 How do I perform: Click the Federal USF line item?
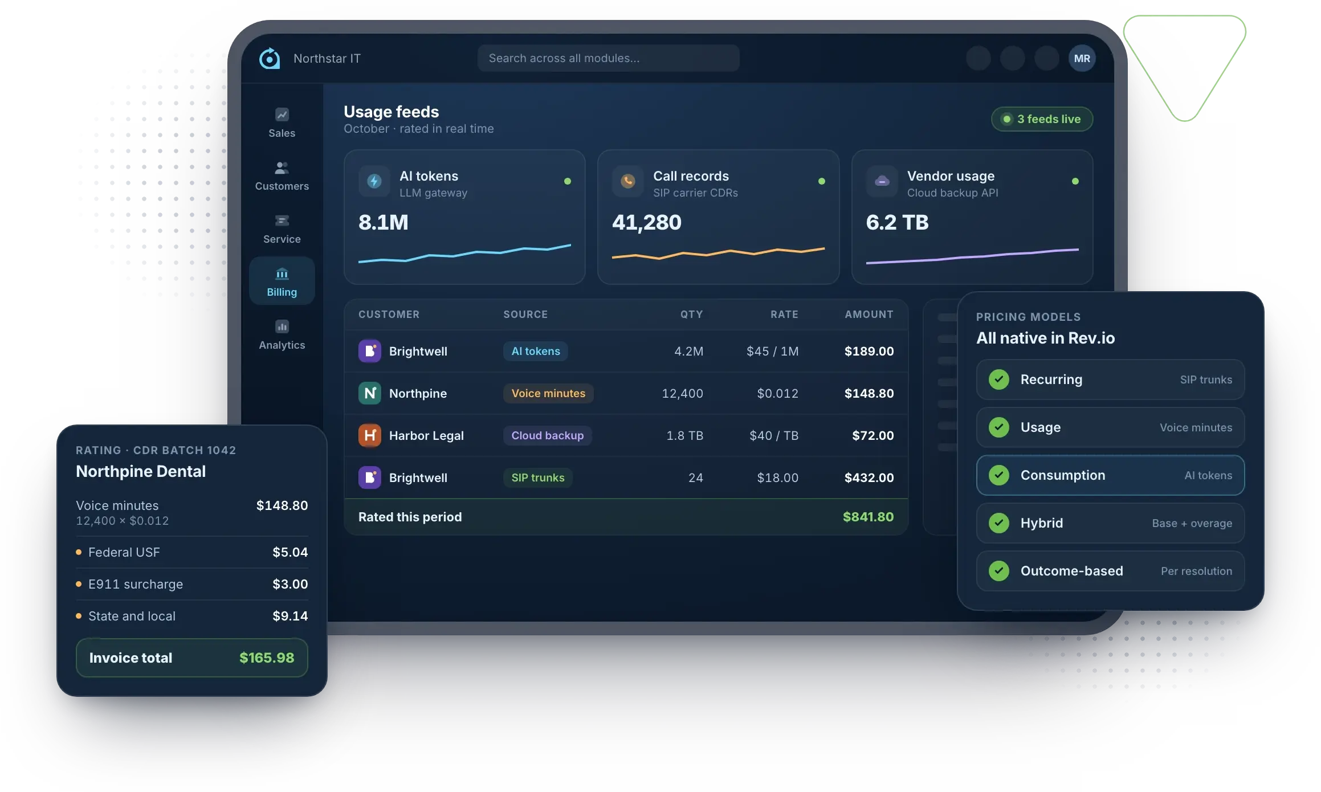pyautogui.click(x=191, y=552)
